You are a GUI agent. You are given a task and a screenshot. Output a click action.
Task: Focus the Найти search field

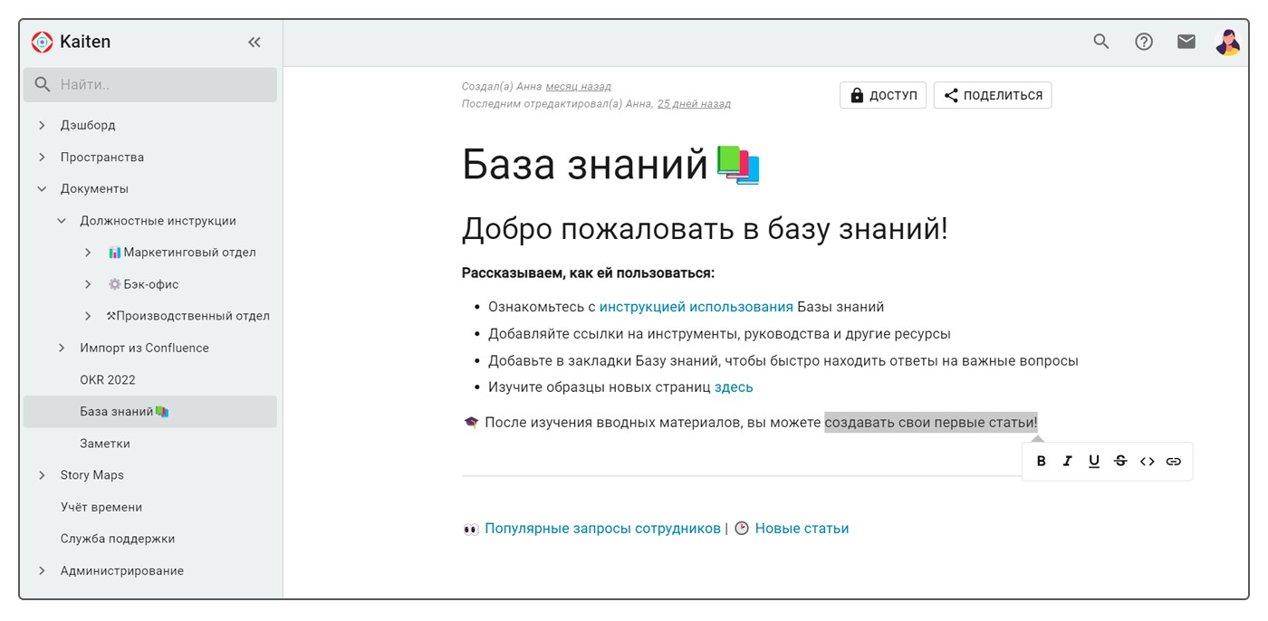tap(163, 85)
